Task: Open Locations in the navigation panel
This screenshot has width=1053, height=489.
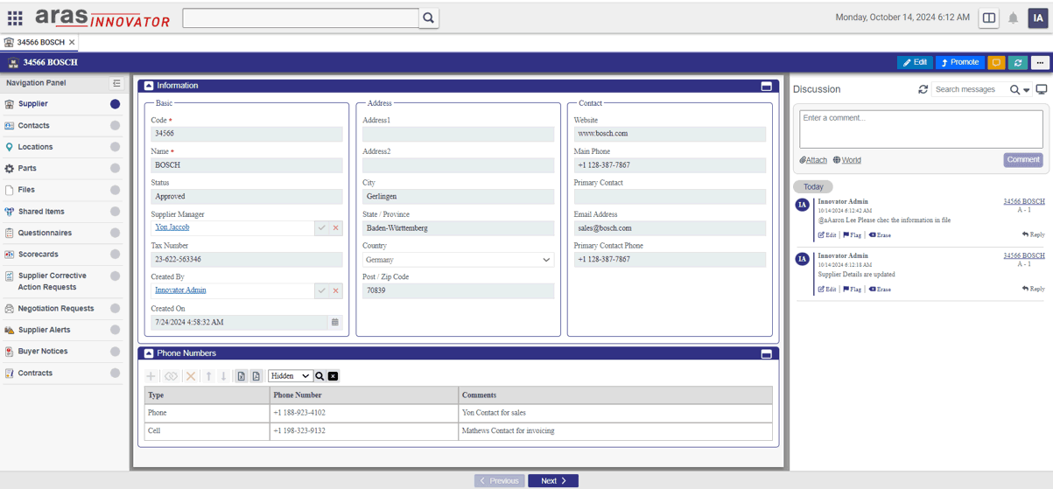Action: click(x=35, y=147)
